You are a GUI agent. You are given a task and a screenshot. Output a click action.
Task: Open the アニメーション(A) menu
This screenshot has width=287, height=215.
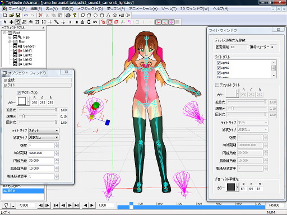143,9
